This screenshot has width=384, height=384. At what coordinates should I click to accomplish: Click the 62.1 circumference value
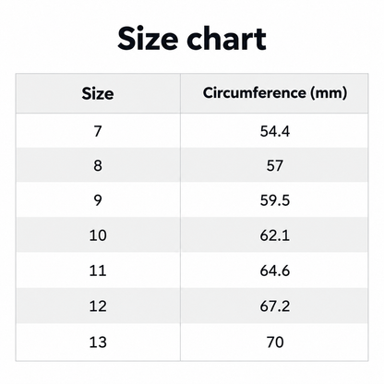275,235
